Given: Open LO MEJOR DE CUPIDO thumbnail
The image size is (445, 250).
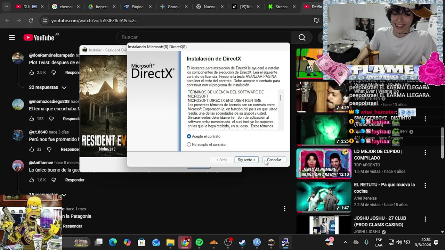Looking at the screenshot, I should 324,163.
